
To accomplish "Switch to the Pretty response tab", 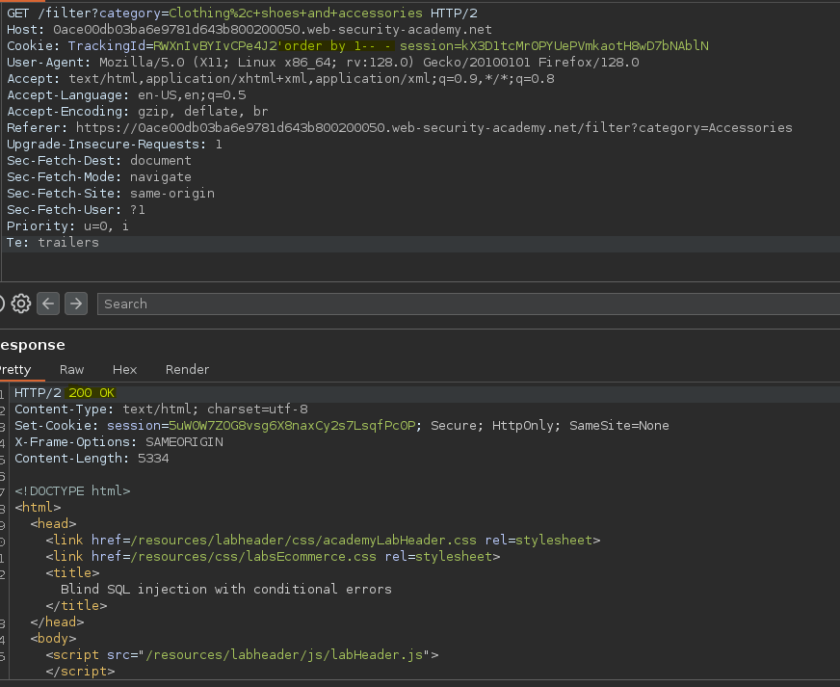I will tap(15, 370).
